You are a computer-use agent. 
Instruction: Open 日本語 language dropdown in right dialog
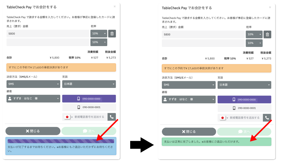(x=245, y=85)
